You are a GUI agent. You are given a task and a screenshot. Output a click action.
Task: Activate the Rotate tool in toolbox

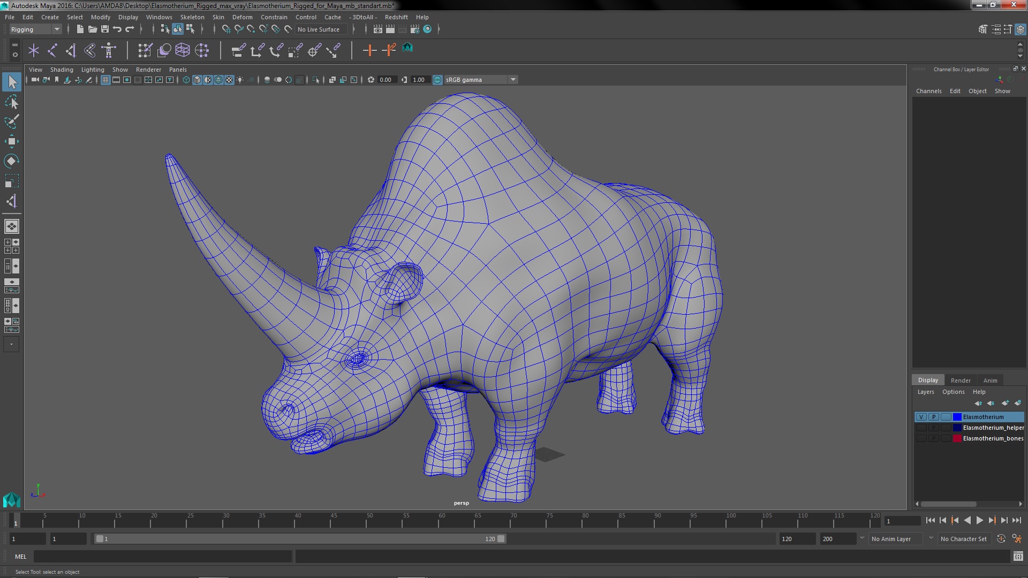(x=12, y=161)
